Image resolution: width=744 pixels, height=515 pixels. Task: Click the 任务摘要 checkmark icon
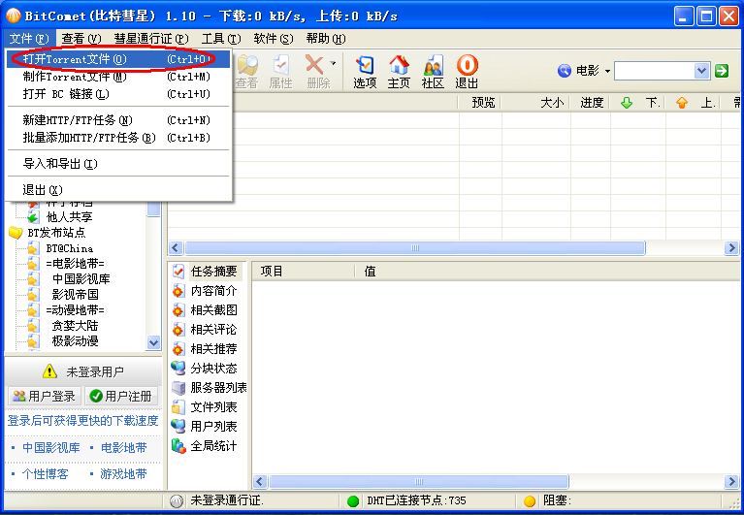click(178, 272)
